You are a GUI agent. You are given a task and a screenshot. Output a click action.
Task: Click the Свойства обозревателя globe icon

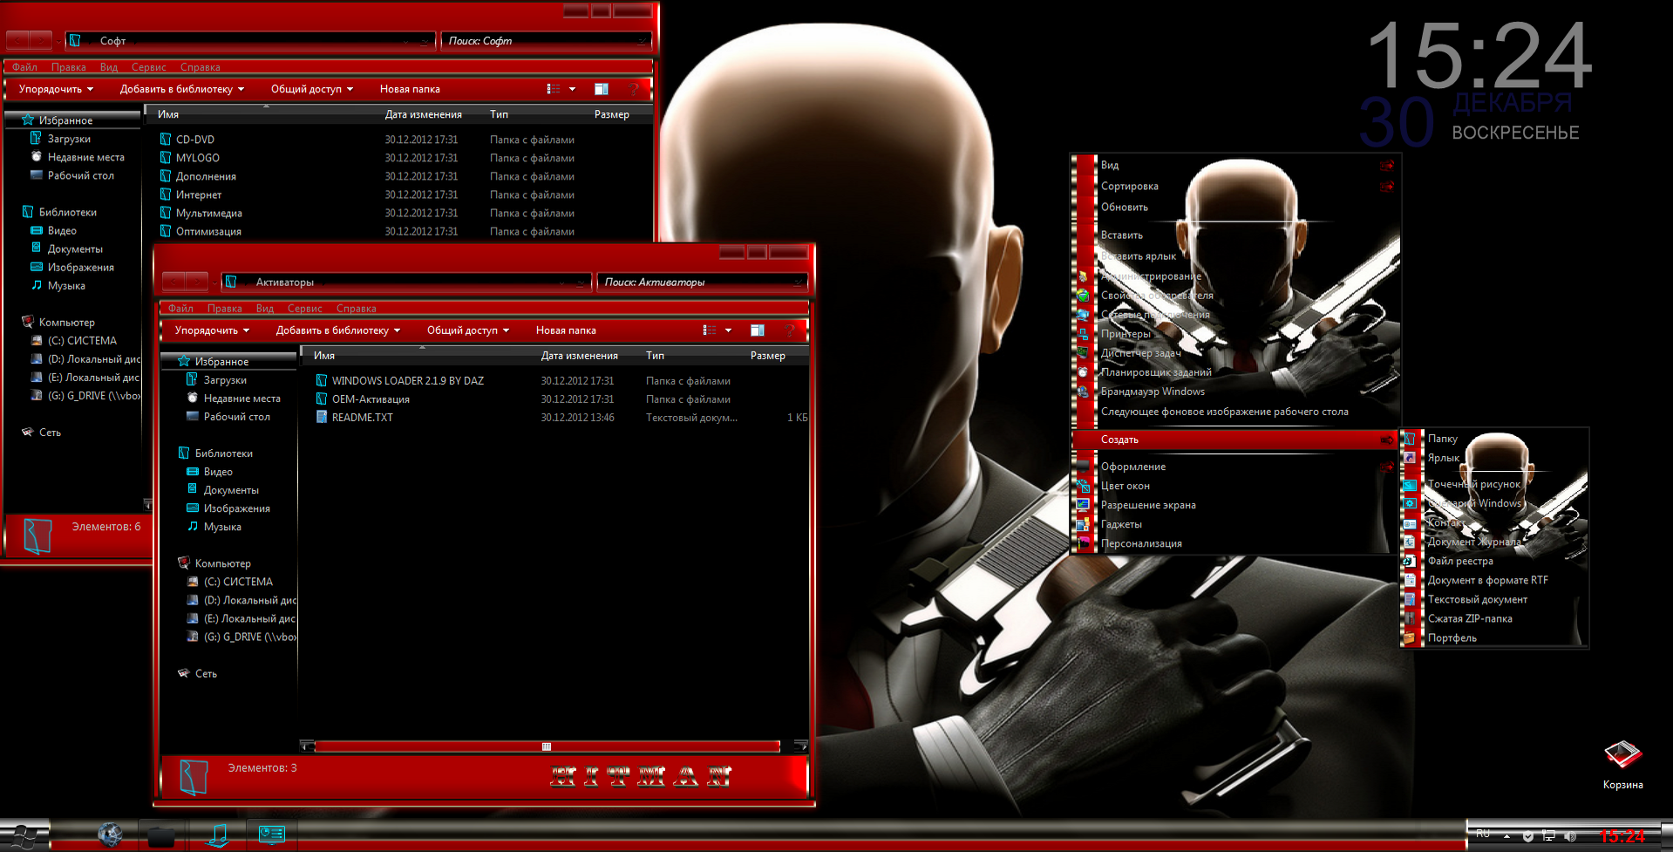pyautogui.click(x=1083, y=296)
